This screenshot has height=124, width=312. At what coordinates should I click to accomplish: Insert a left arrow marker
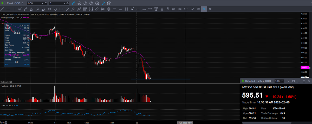click(180, 9)
